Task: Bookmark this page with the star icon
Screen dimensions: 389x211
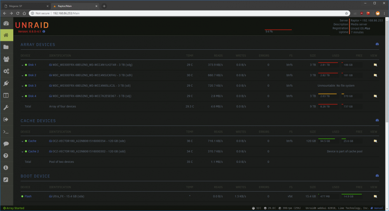Action: [347, 13]
